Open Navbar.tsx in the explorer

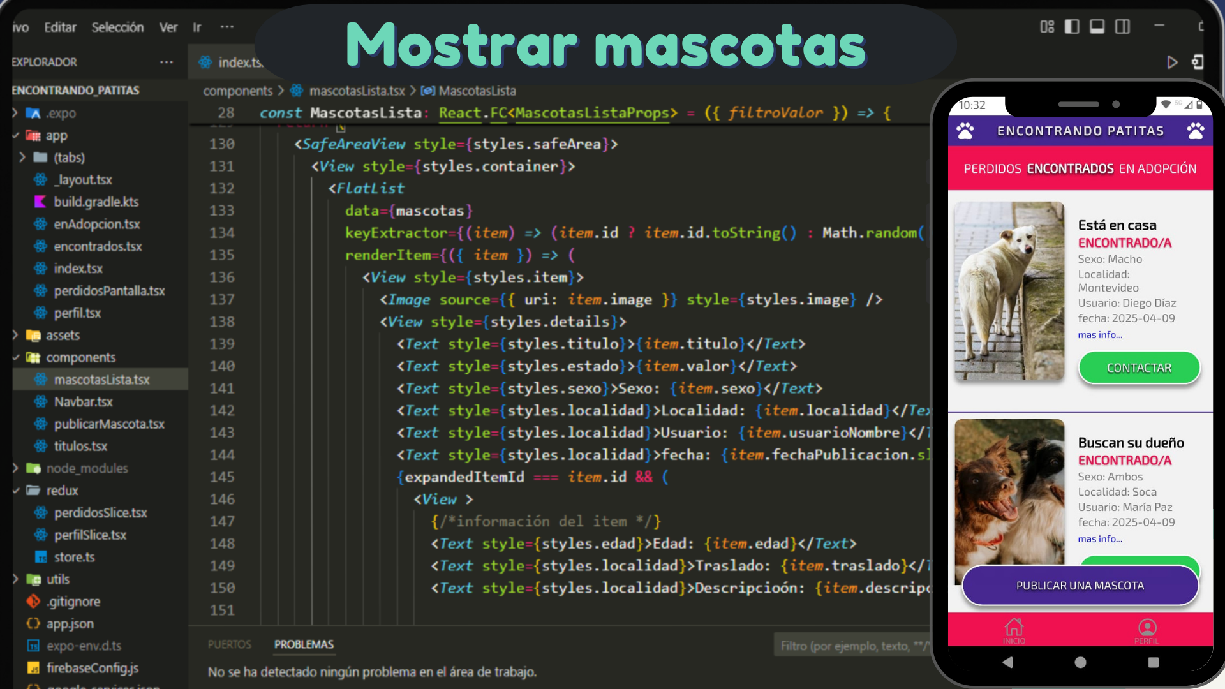click(x=83, y=402)
